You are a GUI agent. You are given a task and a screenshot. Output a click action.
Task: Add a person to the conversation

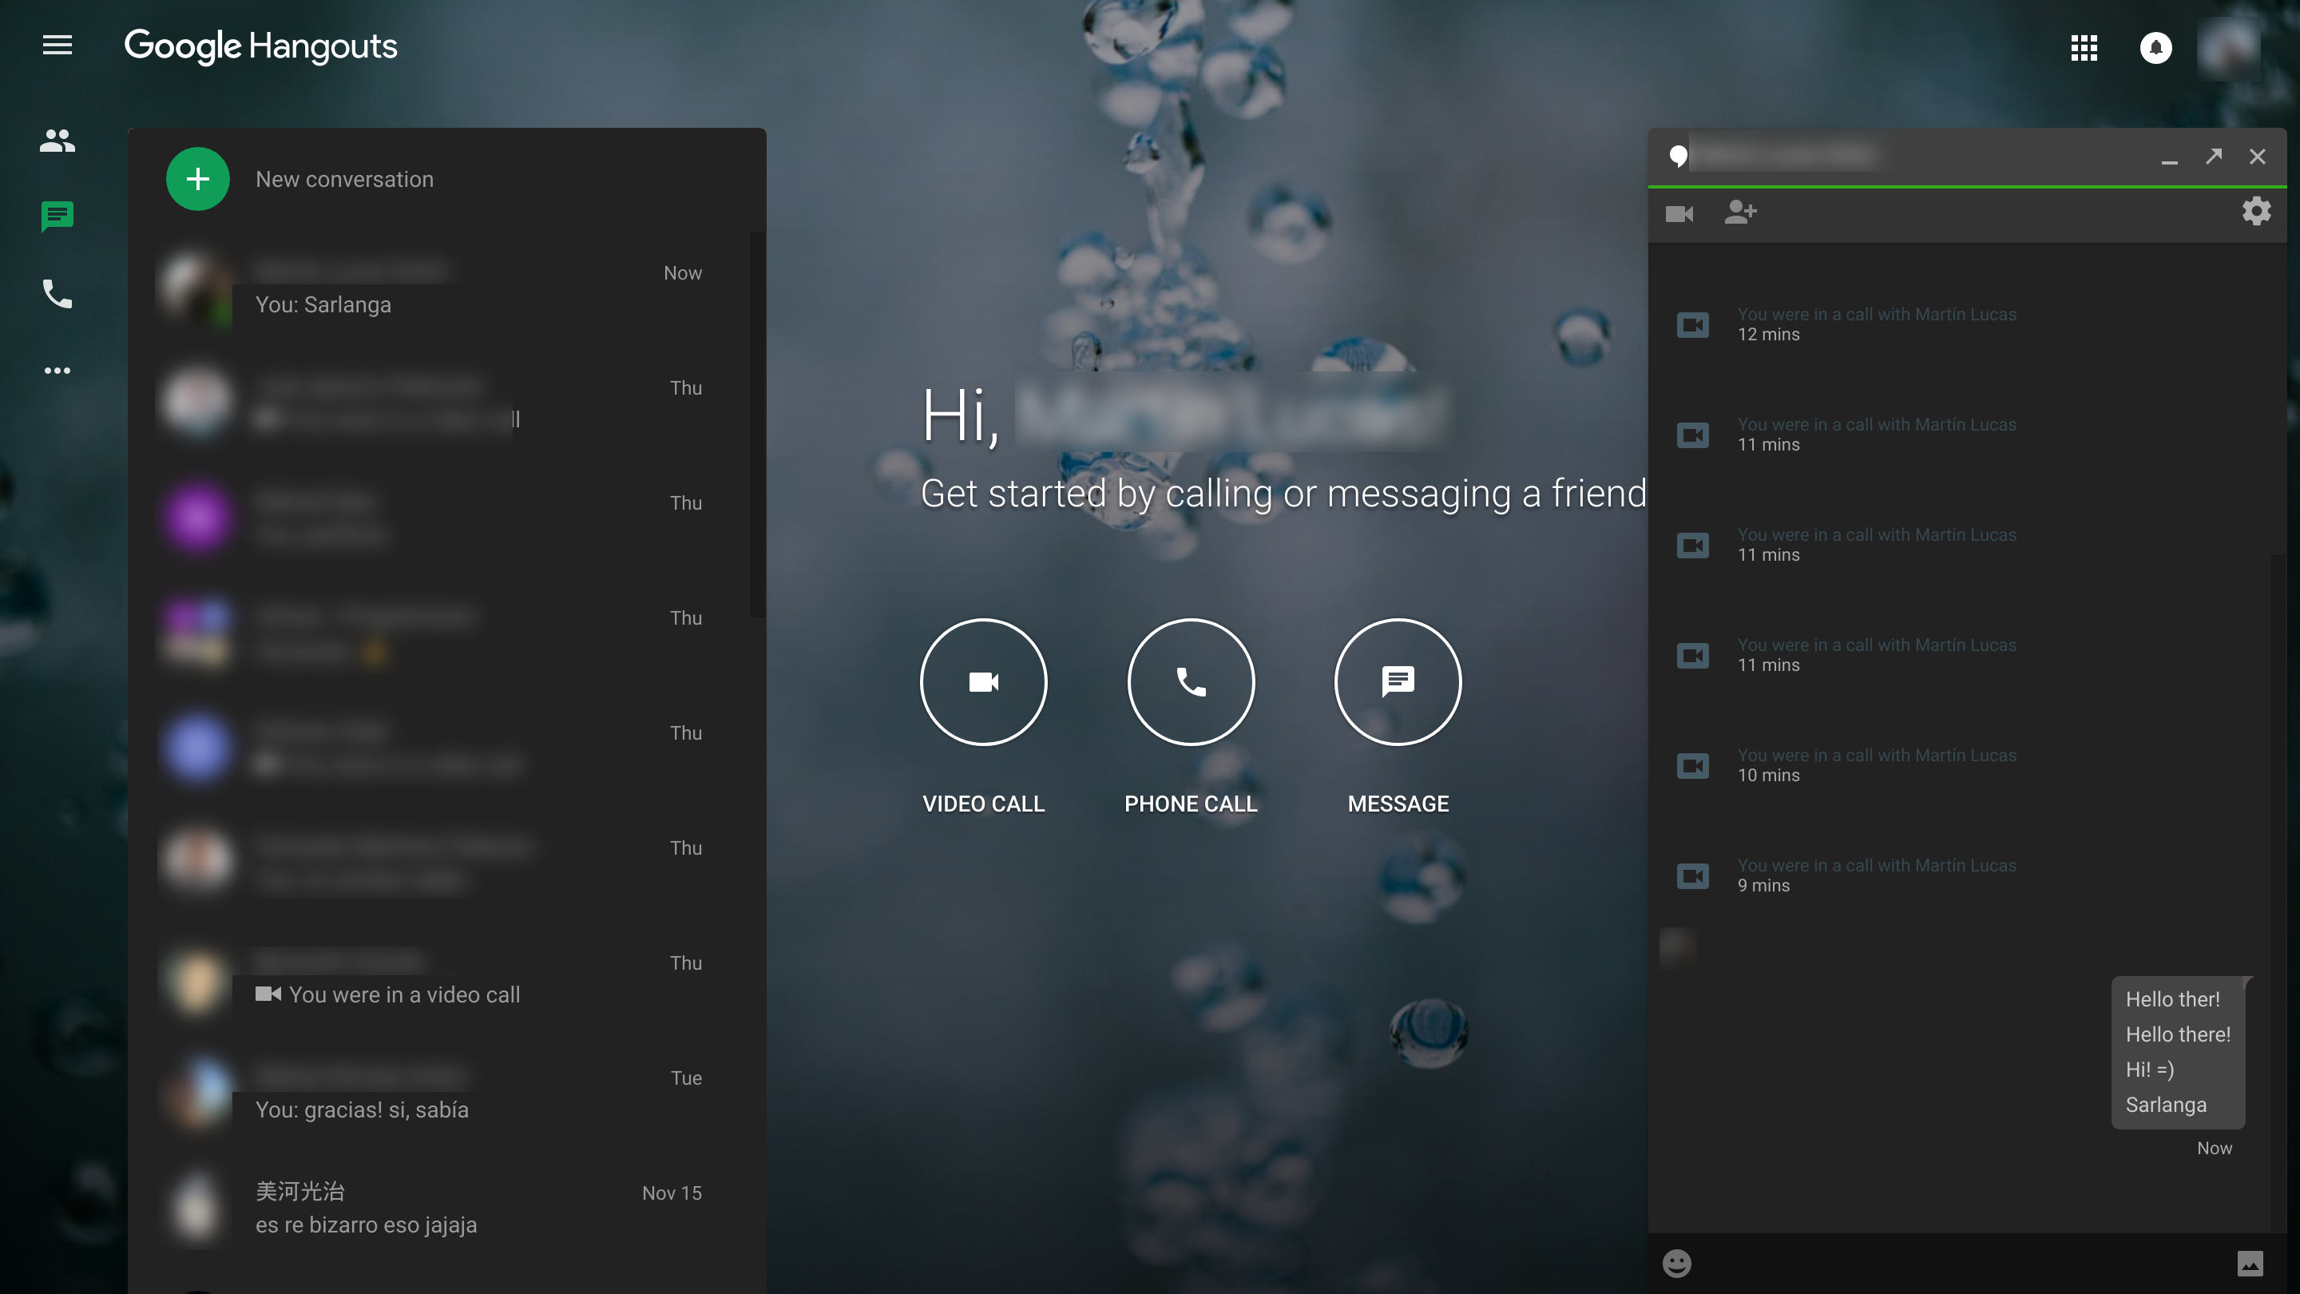pyautogui.click(x=1742, y=213)
